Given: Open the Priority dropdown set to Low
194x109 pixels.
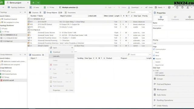Looking at the screenshot, I should (x=173, y=43).
